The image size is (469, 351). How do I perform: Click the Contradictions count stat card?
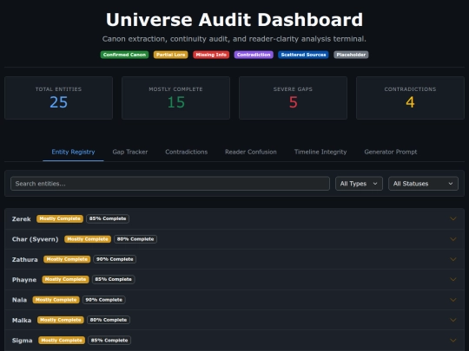click(410, 98)
